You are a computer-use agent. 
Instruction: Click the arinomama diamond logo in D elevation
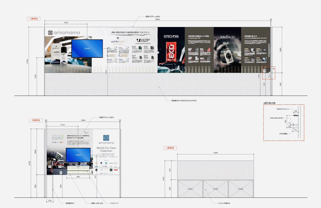coord(106,138)
